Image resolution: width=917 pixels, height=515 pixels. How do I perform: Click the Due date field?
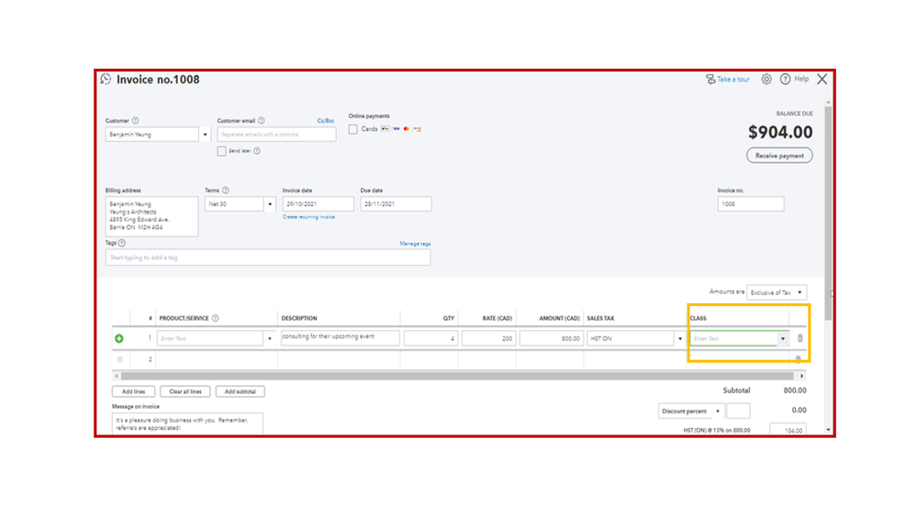(396, 204)
